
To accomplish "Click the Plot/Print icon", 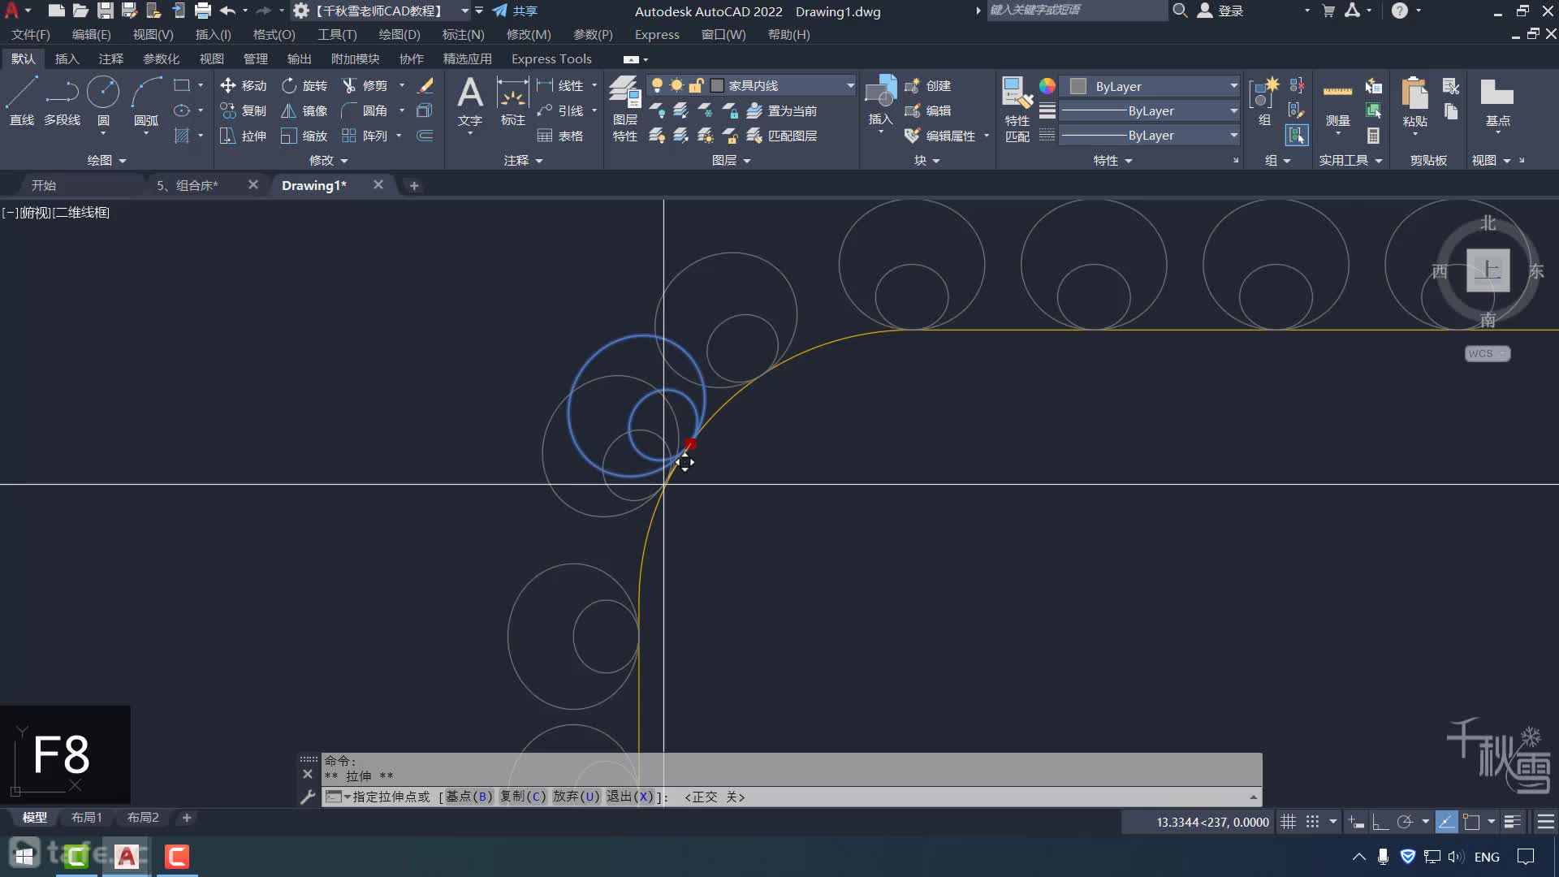I will point(203,11).
